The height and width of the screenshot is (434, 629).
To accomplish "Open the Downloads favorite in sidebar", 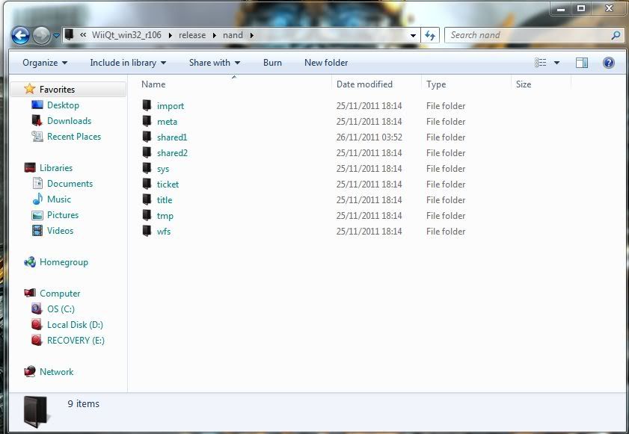I will (x=69, y=121).
